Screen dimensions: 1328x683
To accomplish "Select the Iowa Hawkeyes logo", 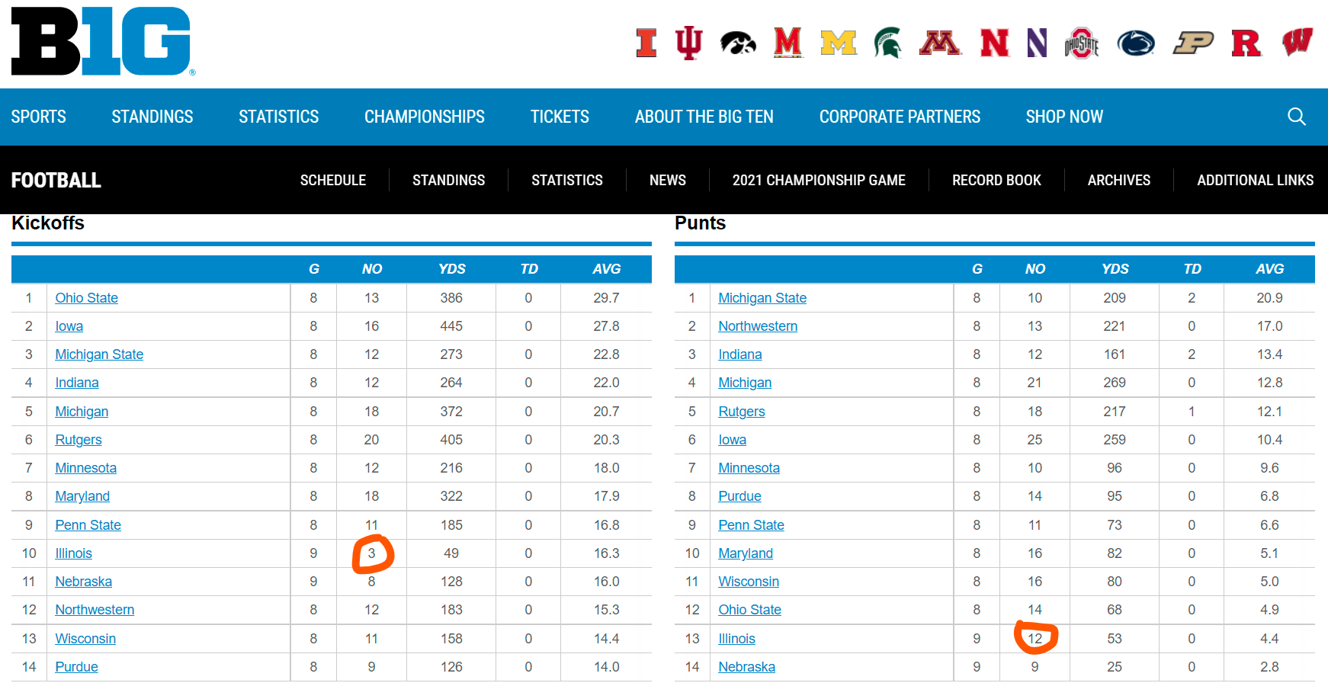I will (x=737, y=43).
